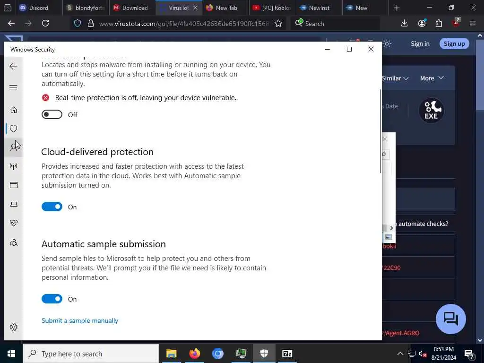
Task: Select Virus & threat protection shield icon
Action: [14, 129]
